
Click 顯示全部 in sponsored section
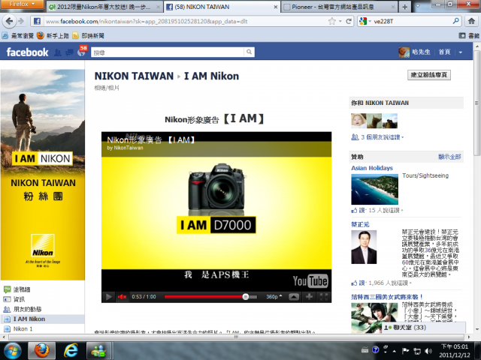click(x=449, y=157)
